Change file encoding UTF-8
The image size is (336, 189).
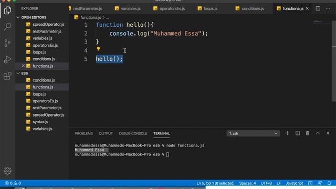click(x=266, y=183)
